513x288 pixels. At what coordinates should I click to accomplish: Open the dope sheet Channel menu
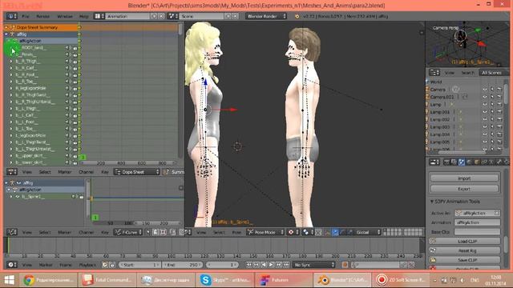[x=87, y=172]
